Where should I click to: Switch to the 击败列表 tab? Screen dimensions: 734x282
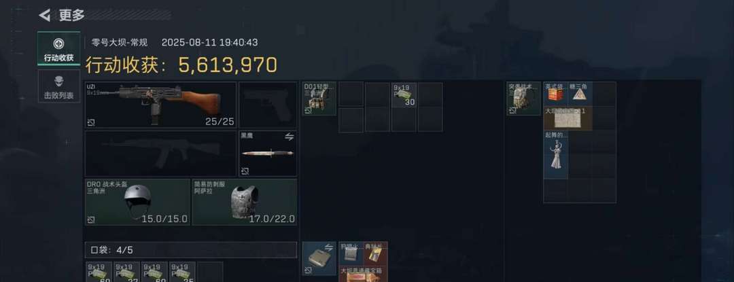pyautogui.click(x=58, y=86)
